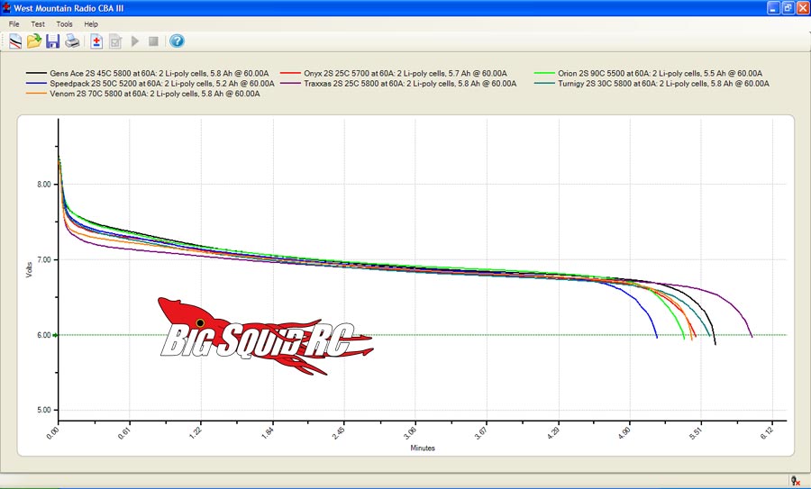Maximize the CBA III window
This screenshot has width=811, height=489.
coord(788,8)
